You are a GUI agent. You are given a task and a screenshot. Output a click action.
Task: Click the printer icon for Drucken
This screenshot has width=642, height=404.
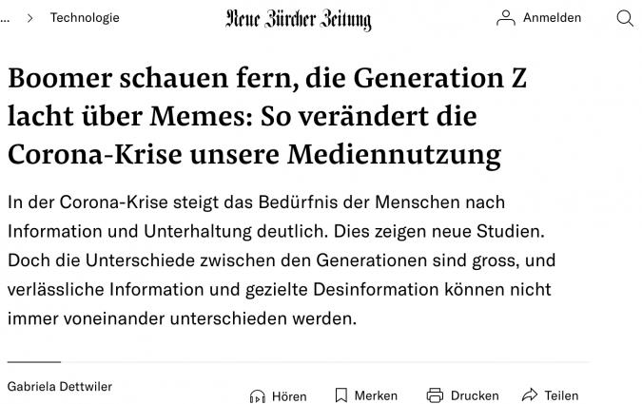[x=436, y=395]
